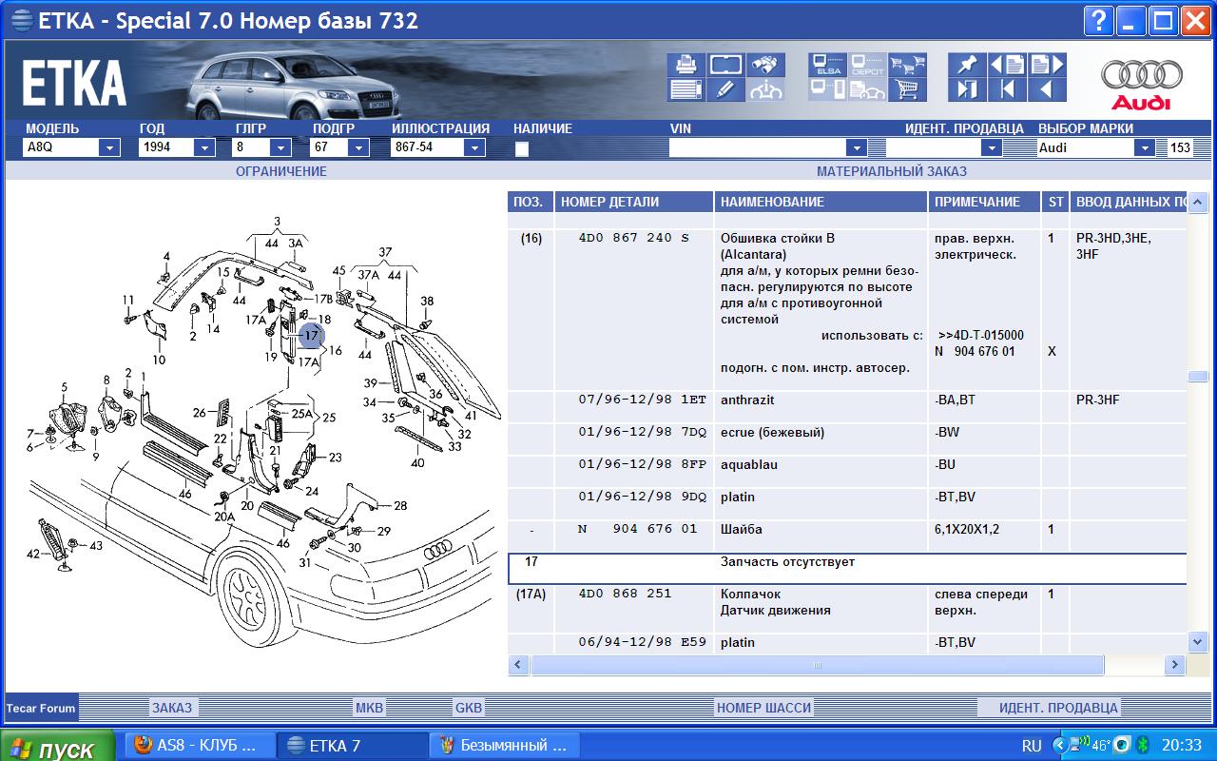Click the printer icon in the toolbar
1217x761 pixels.
pos(685,65)
